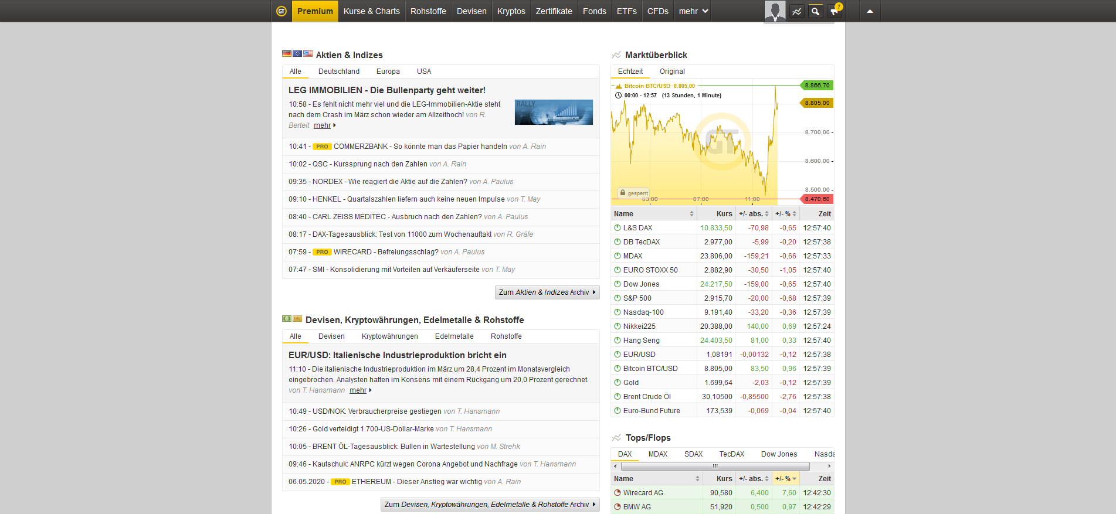Screen dimensions: 1116x514
Task: Open notifications megaphone with badge 7
Action: 835,11
